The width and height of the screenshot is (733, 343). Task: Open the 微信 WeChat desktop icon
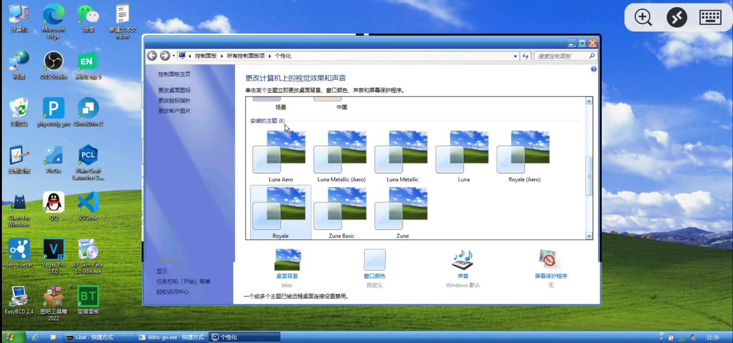pyautogui.click(x=89, y=19)
